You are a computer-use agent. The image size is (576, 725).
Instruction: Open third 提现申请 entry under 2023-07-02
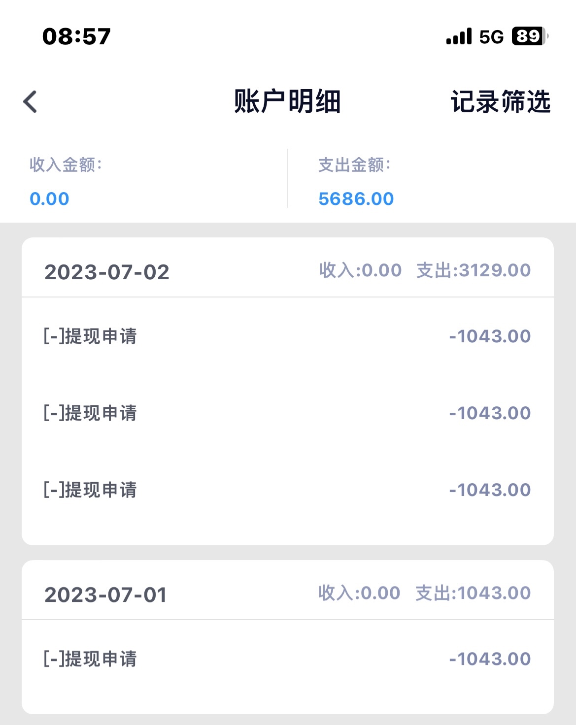coord(90,490)
